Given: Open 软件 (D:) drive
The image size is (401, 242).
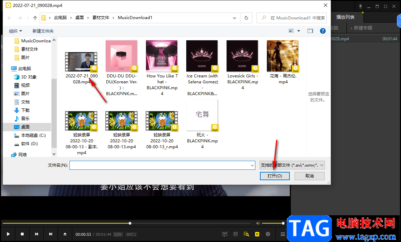Looking at the screenshot, I should coord(26,144).
